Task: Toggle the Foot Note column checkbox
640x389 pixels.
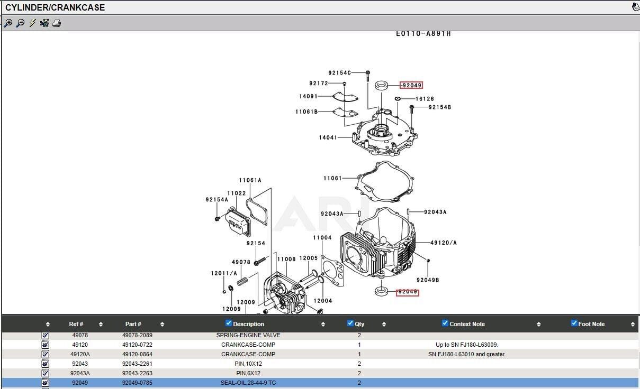Action: [574, 323]
